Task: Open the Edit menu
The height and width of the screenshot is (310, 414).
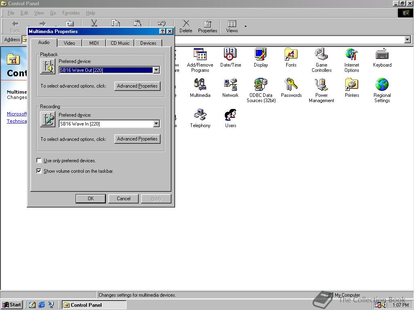Action: pyautogui.click(x=24, y=13)
